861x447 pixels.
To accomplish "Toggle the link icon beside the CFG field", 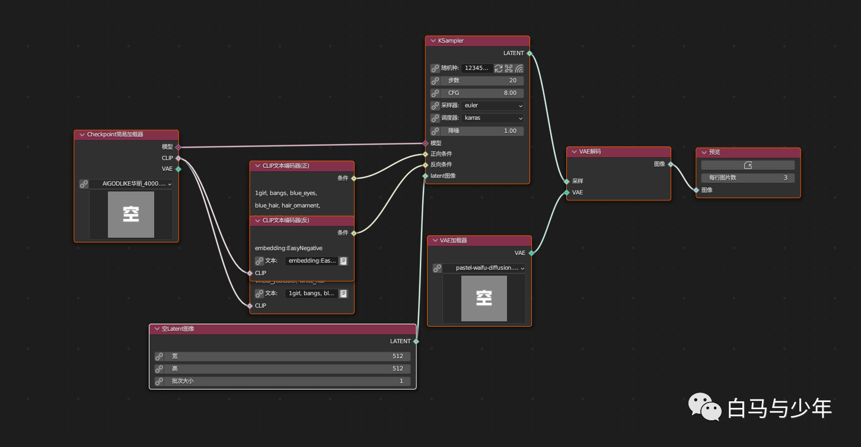I will [435, 93].
